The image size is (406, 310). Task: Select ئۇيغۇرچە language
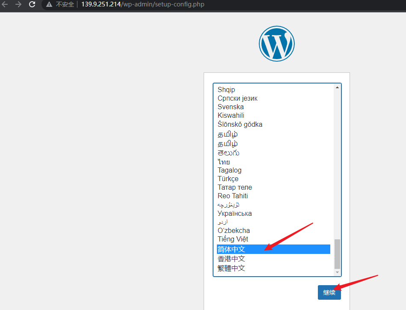tap(273, 205)
